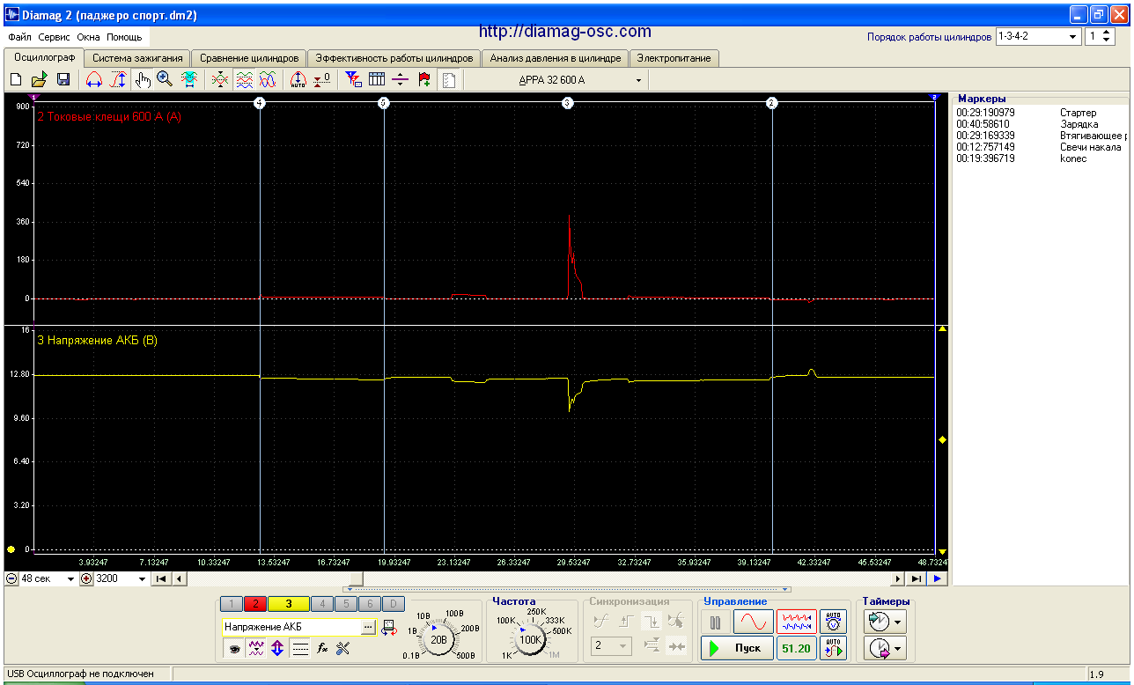Click the AUTO start playback button
This screenshot has height=685, width=1134.
tap(833, 649)
